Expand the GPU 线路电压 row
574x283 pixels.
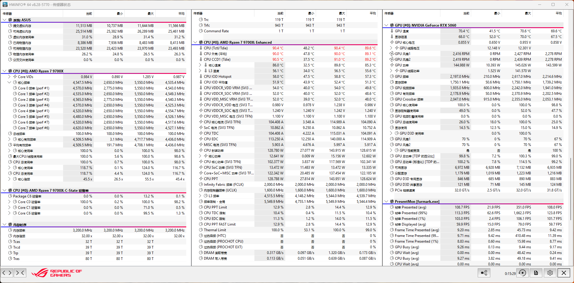click(x=391, y=48)
